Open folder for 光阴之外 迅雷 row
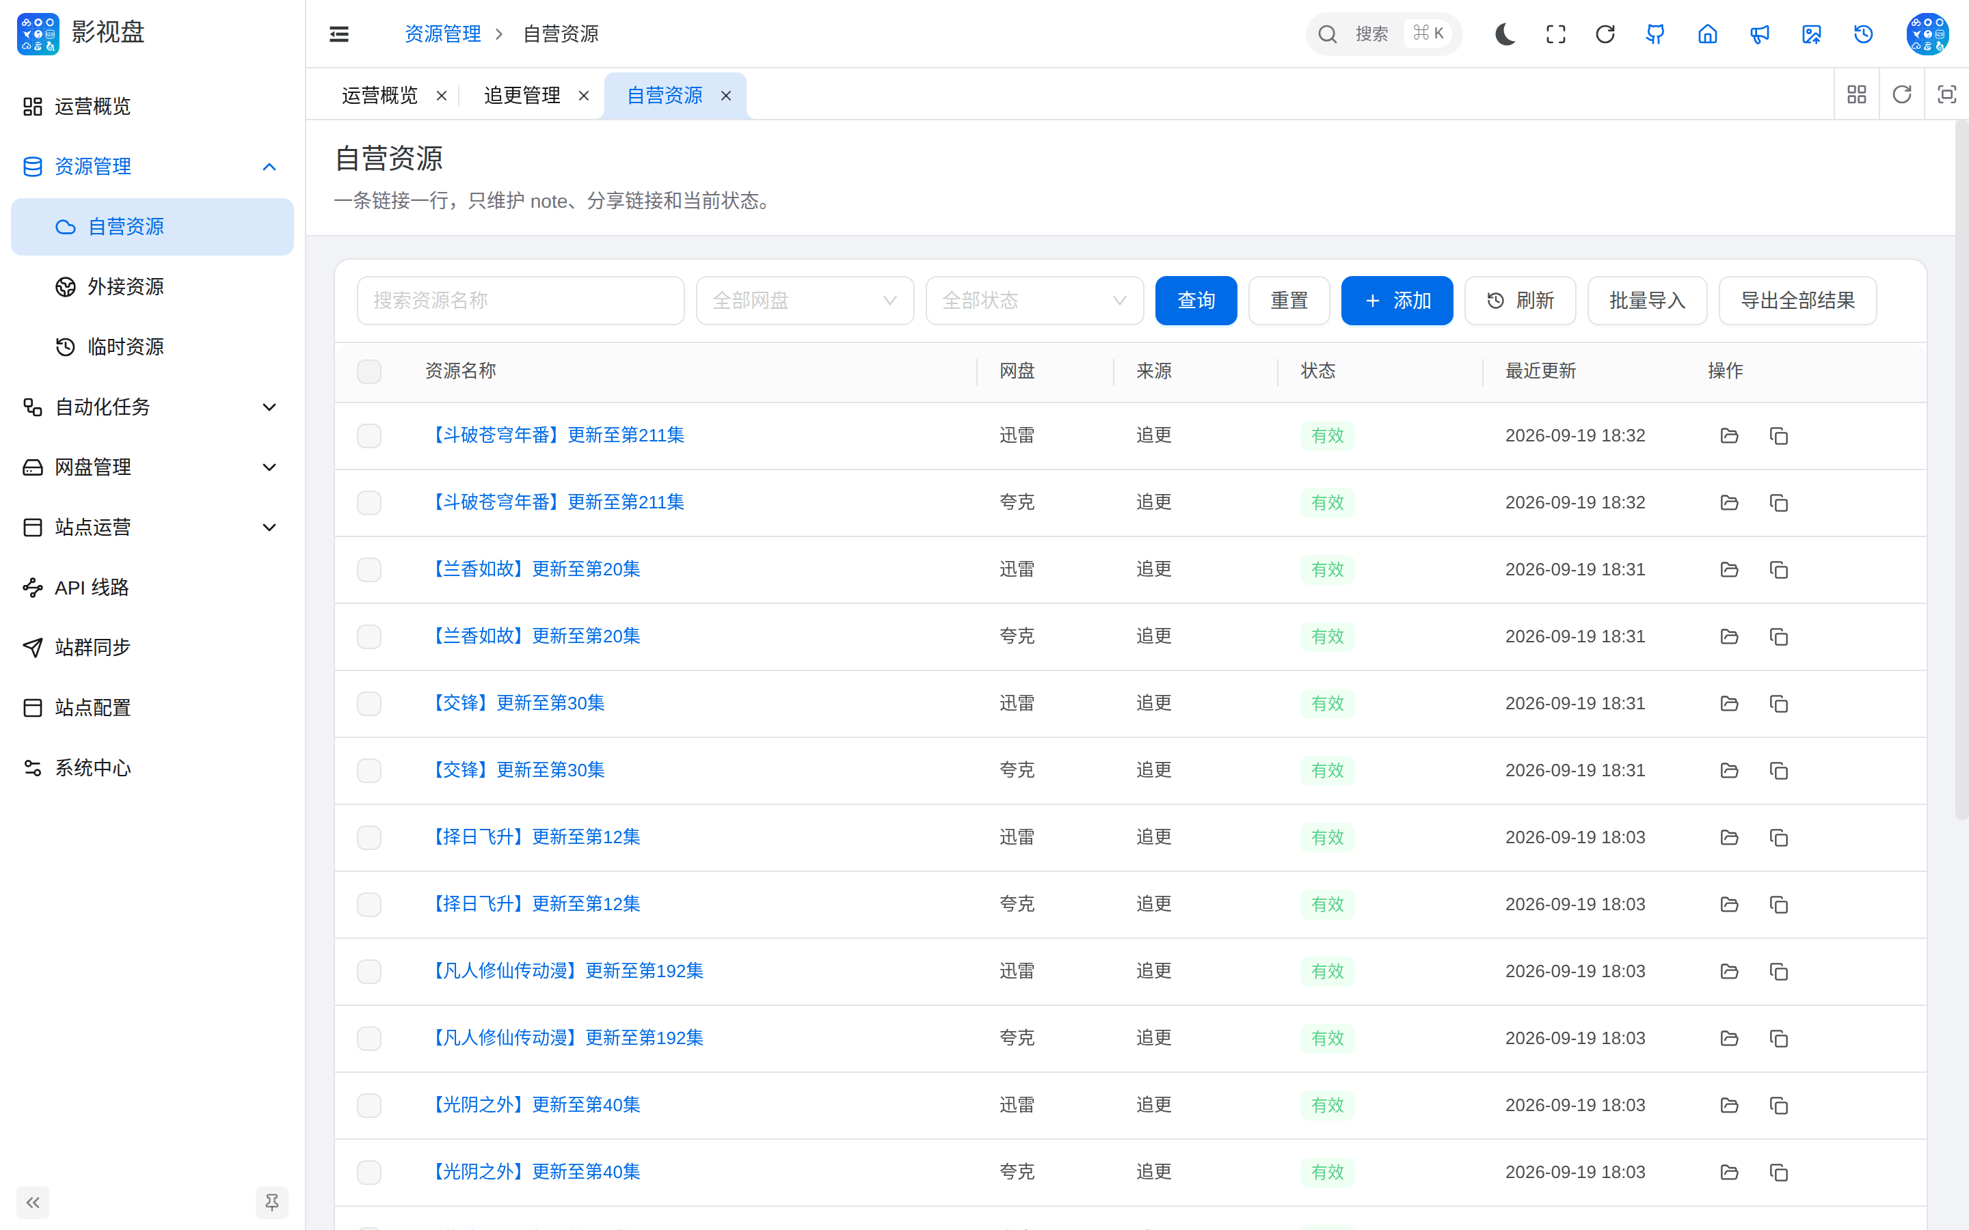 (x=1730, y=1106)
